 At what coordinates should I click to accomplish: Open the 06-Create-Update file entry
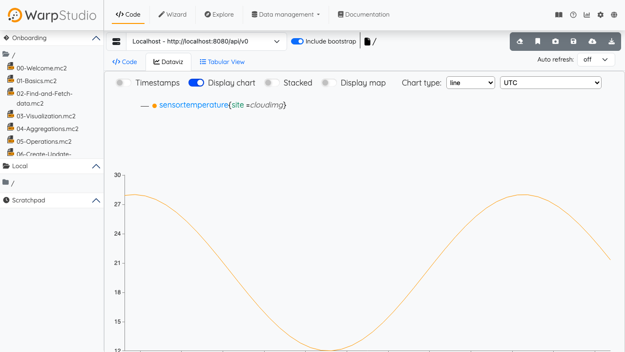click(44, 154)
